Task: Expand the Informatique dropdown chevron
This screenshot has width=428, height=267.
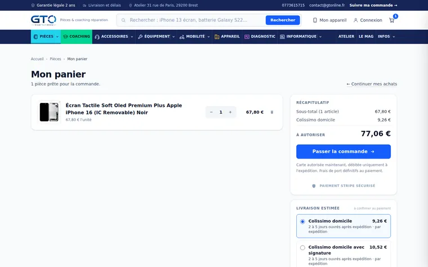Action: point(320,37)
